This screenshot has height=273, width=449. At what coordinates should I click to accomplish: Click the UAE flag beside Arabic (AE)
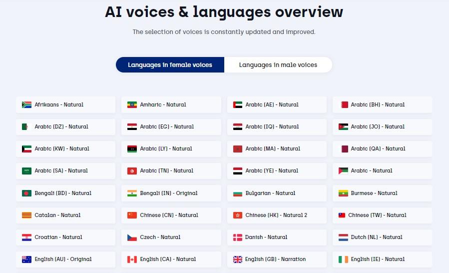pyautogui.click(x=238, y=104)
